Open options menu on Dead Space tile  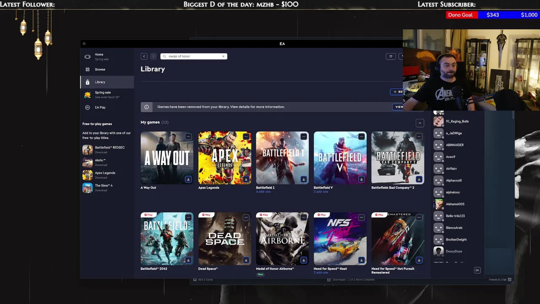coord(246,217)
